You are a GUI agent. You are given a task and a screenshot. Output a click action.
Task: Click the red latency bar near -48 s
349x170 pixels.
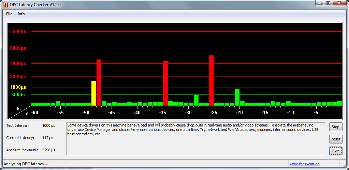(x=99, y=83)
